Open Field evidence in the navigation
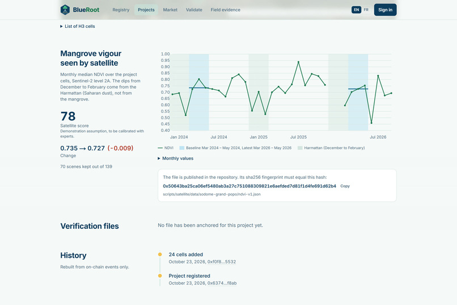Image resolution: width=457 pixels, height=305 pixels. [226, 10]
